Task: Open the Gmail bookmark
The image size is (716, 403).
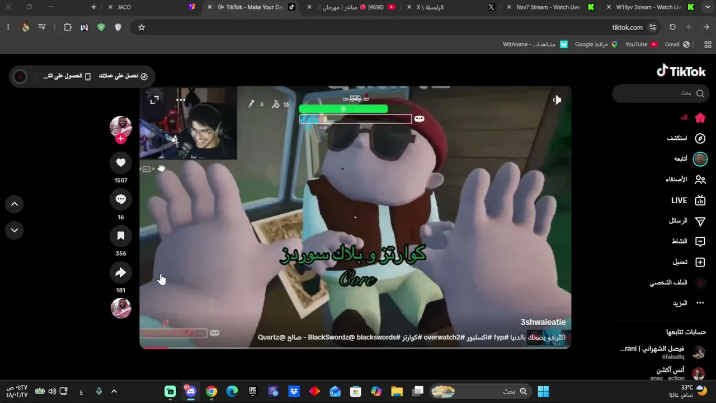Action: pos(677,44)
